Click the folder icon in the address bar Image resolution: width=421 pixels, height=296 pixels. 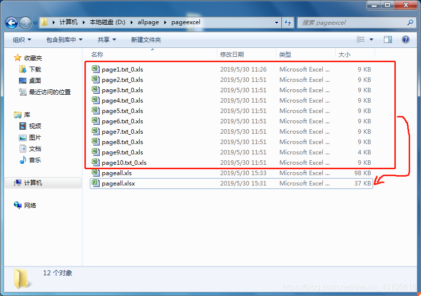pos(44,22)
